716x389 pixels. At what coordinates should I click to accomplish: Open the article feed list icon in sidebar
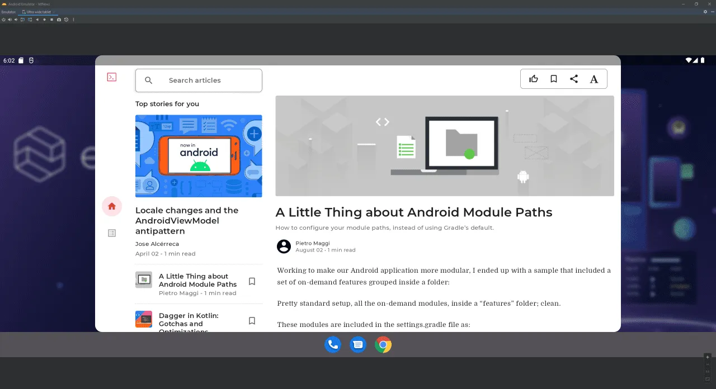(111, 233)
